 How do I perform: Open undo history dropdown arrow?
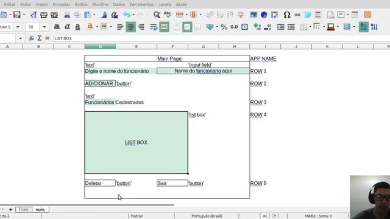click(133, 15)
